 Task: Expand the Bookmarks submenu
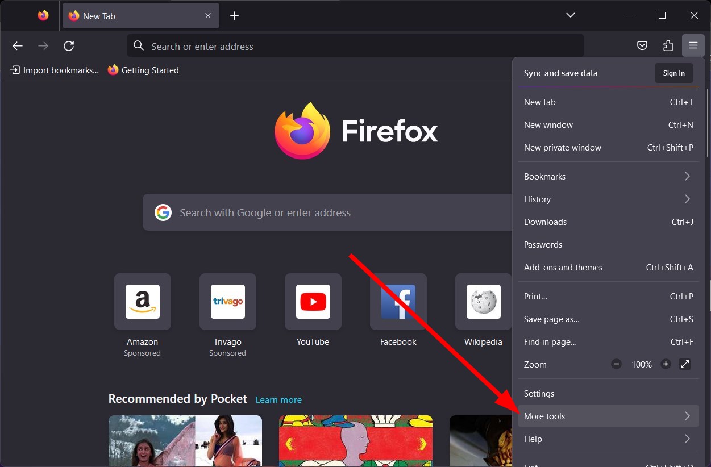tap(608, 176)
